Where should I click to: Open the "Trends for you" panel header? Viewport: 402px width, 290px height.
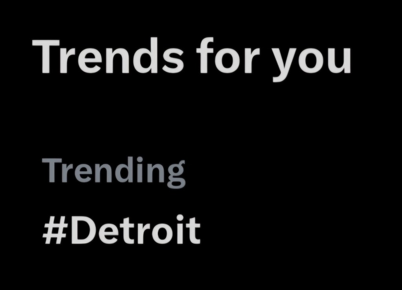192,58
